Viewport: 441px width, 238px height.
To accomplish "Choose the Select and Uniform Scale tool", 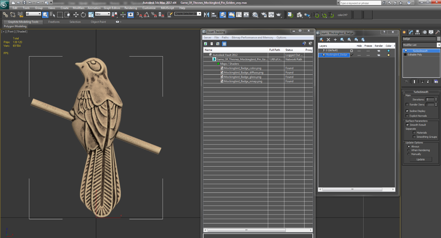I will coord(91,15).
